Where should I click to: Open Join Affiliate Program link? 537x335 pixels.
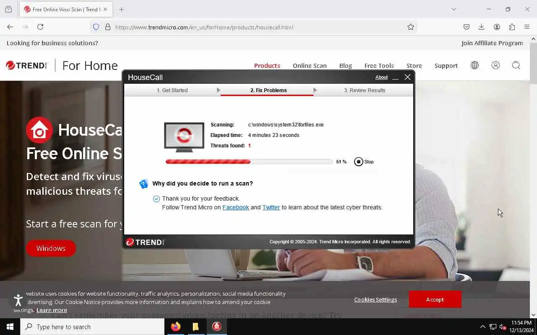[x=492, y=43]
